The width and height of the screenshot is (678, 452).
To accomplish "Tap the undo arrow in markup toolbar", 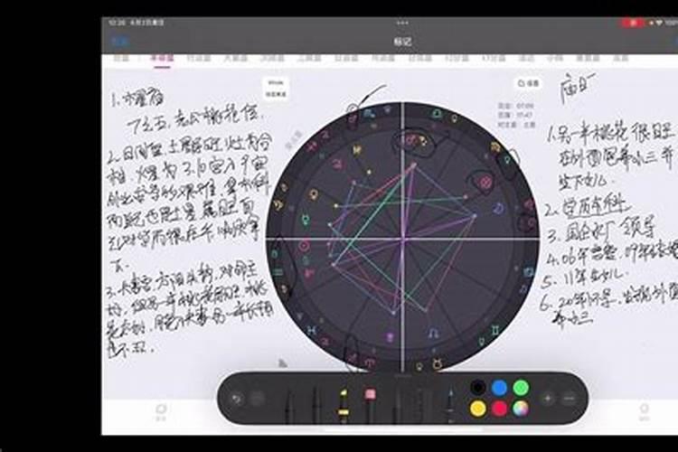I will click(237, 399).
